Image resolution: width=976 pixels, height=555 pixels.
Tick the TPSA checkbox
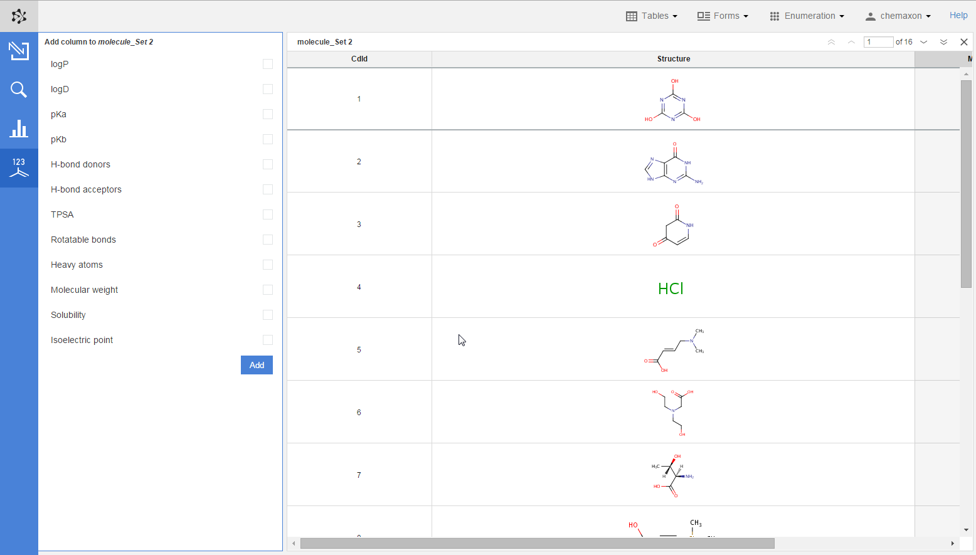click(x=268, y=214)
